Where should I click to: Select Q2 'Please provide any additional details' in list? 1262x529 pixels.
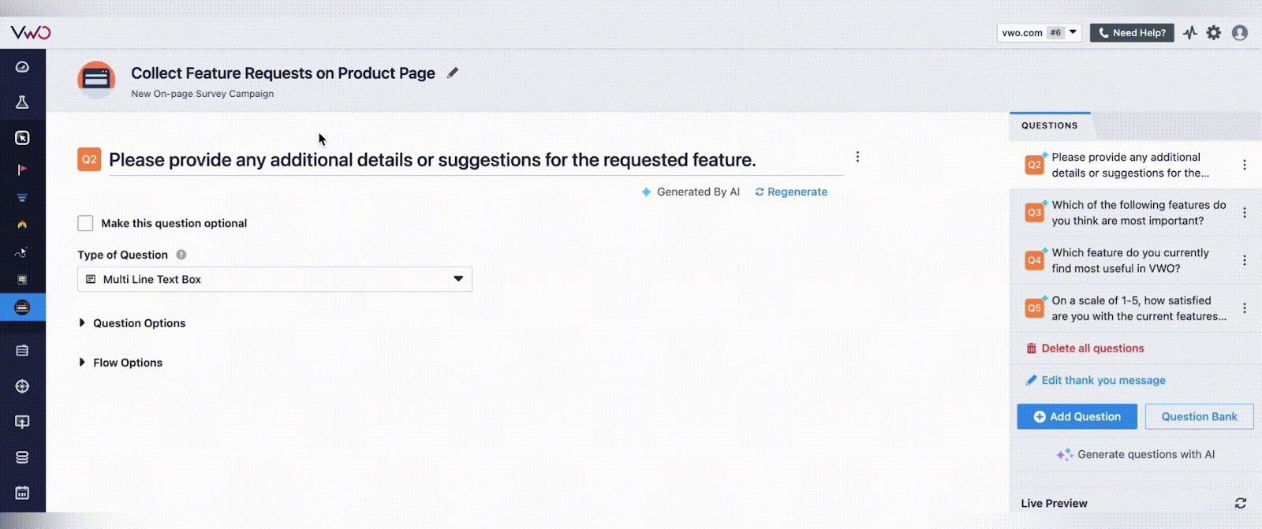coord(1136,165)
